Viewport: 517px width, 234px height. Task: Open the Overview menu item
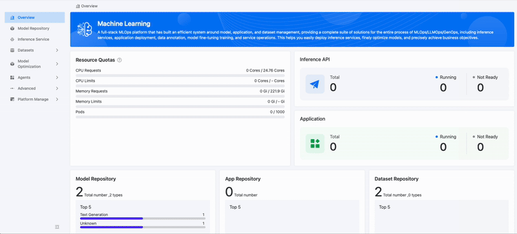[x=35, y=17]
